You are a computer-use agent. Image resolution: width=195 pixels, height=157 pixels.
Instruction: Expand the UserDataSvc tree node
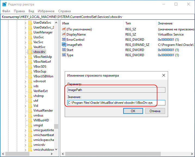[x=26, y=23]
